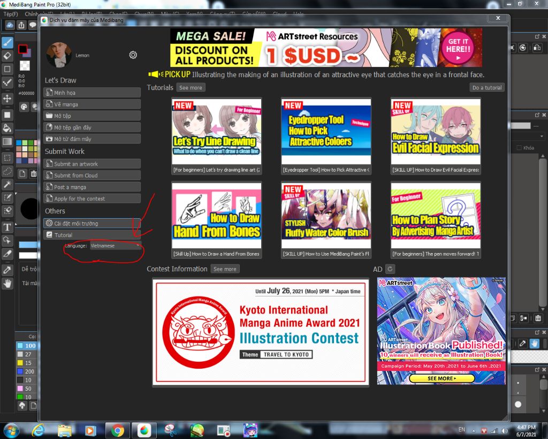548x439 pixels.
Task: Open Cài đặt môi trường settings
Action: [x=92, y=224]
